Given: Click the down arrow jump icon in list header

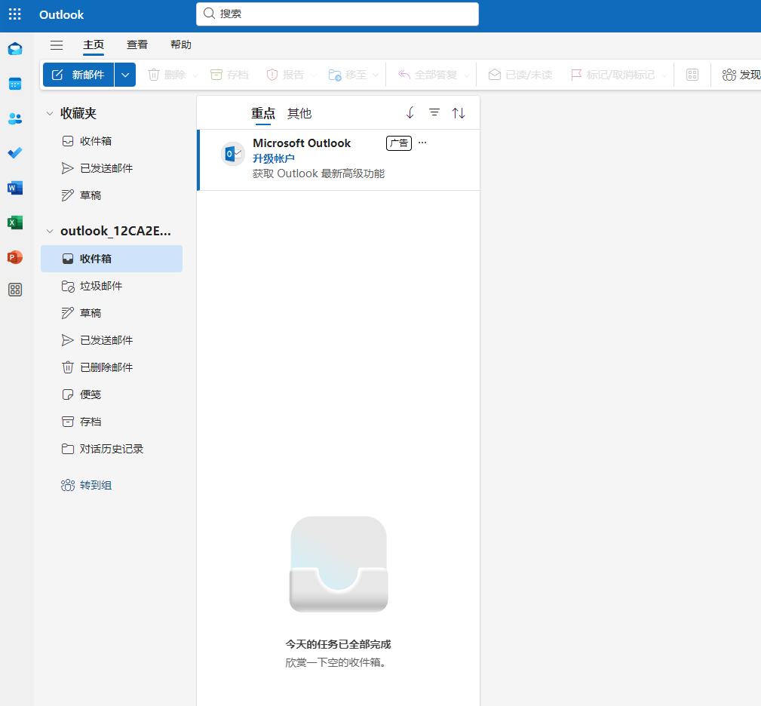Looking at the screenshot, I should (410, 113).
